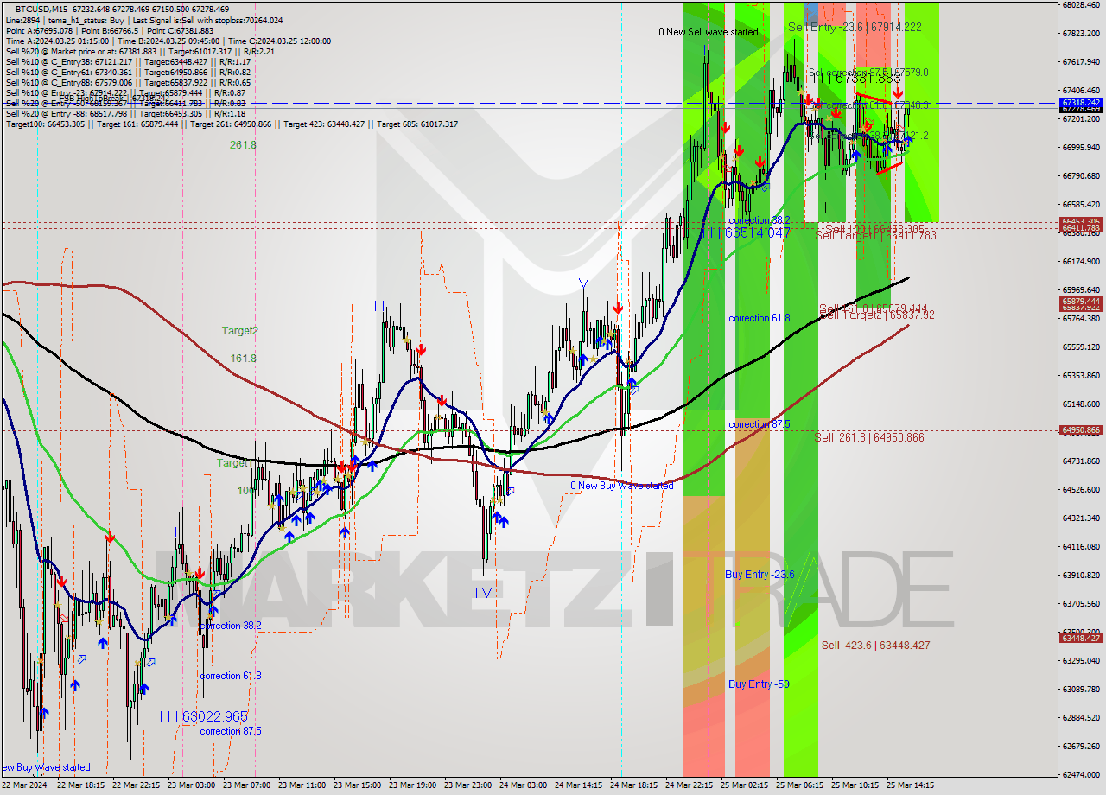
Task: Click the red 64950.866 price tag
Action: click(x=1081, y=430)
